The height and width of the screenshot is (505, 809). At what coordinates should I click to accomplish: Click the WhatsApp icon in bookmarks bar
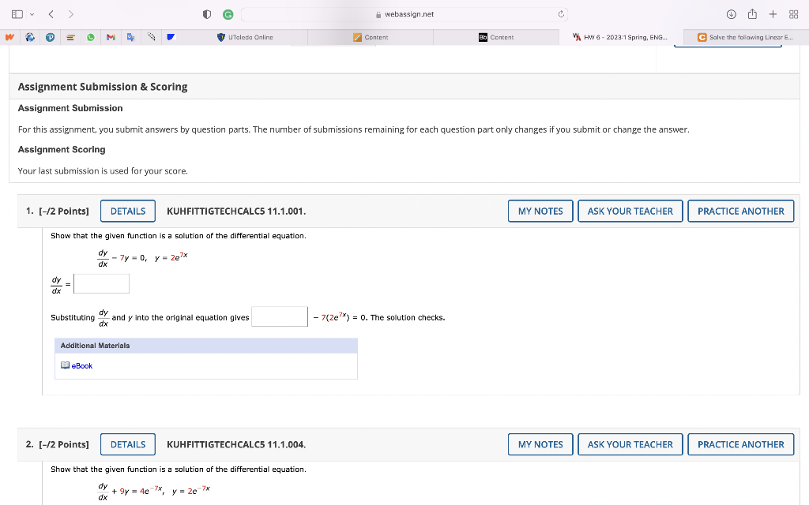[x=92, y=36]
